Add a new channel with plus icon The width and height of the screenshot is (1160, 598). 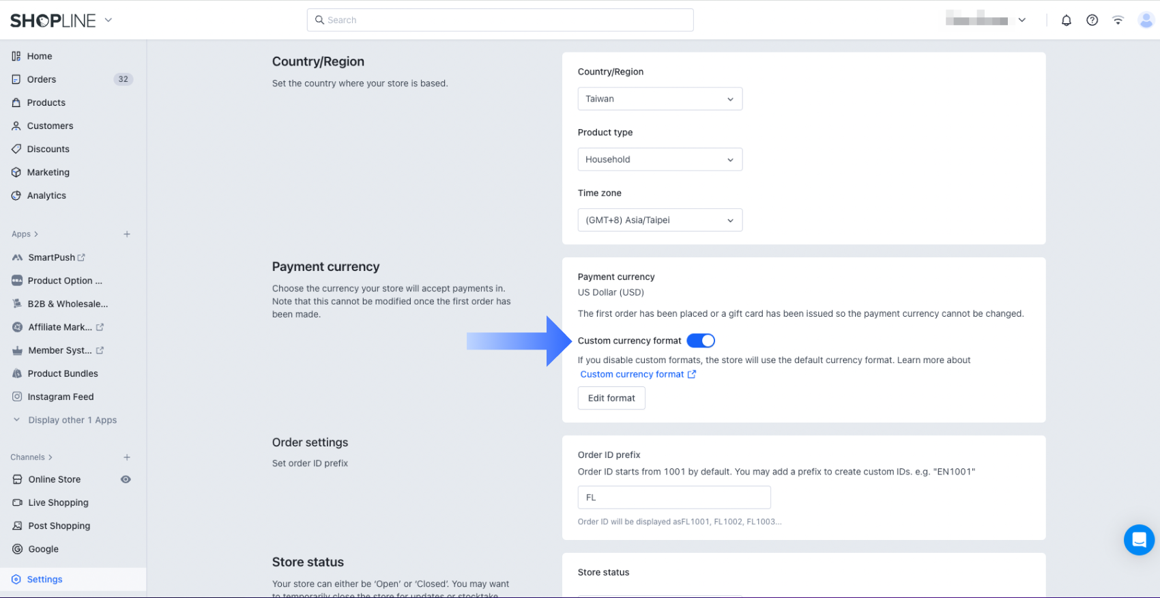(x=127, y=457)
